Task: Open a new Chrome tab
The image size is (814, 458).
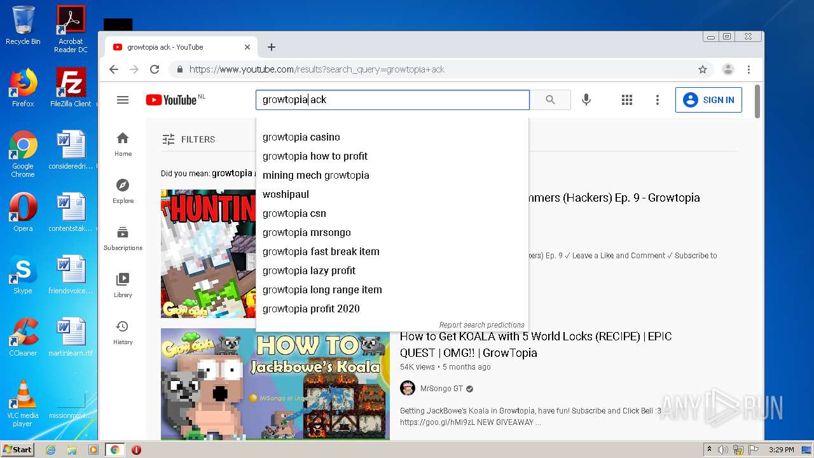Action: pos(272,47)
